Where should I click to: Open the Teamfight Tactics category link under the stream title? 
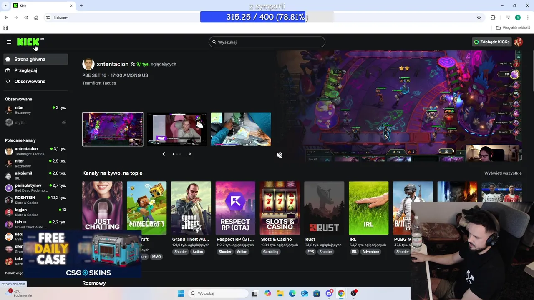[99, 83]
